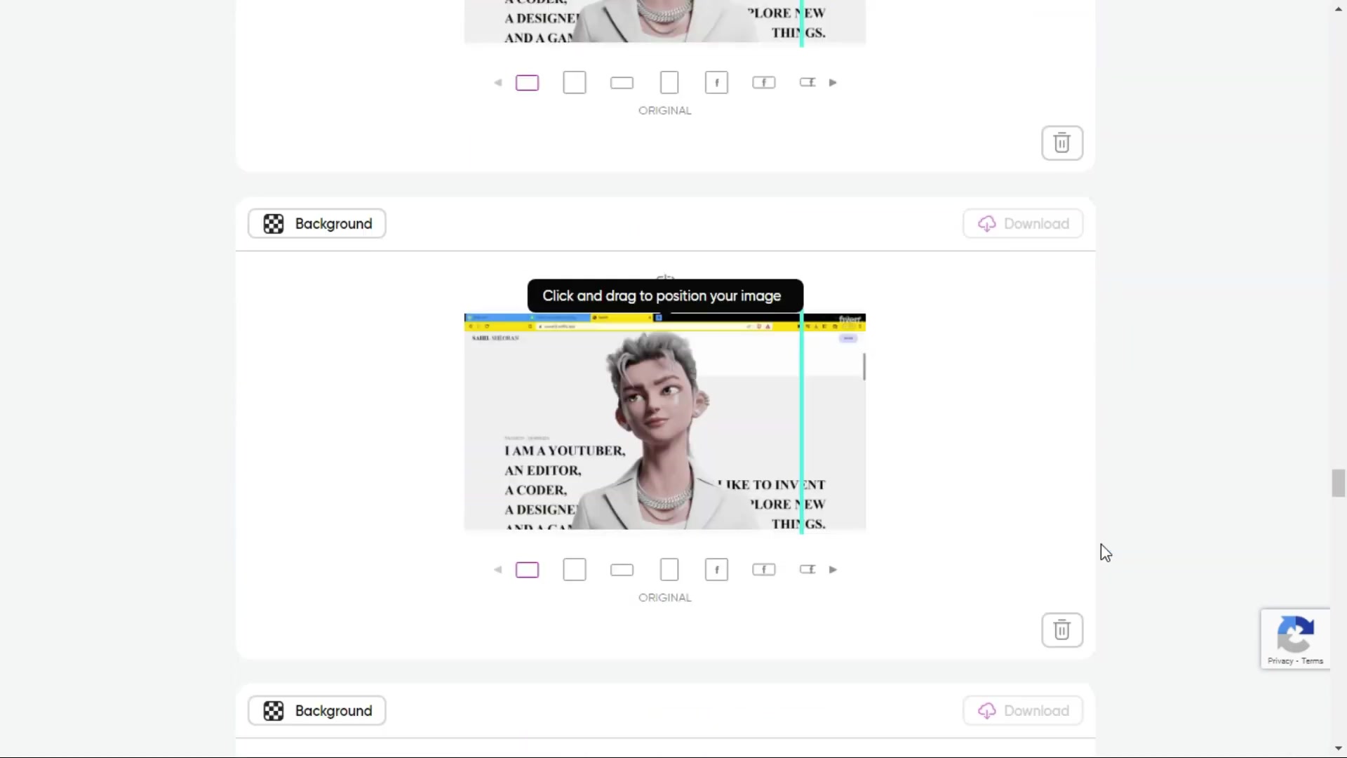Select the last Facebook cover preset below the middle image
The width and height of the screenshot is (1347, 758).
(x=807, y=570)
